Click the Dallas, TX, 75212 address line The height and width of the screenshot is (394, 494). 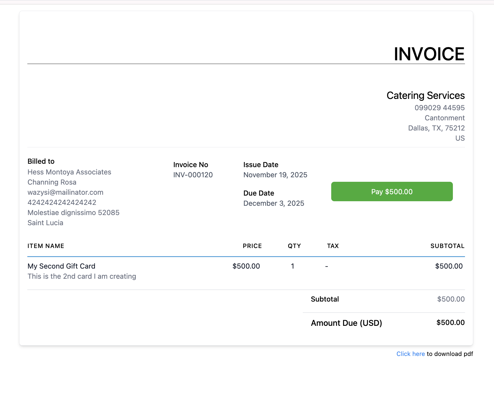click(x=436, y=128)
